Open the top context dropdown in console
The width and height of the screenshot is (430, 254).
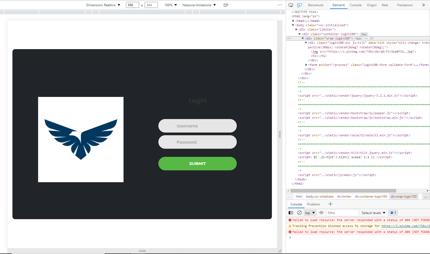[x=310, y=213]
